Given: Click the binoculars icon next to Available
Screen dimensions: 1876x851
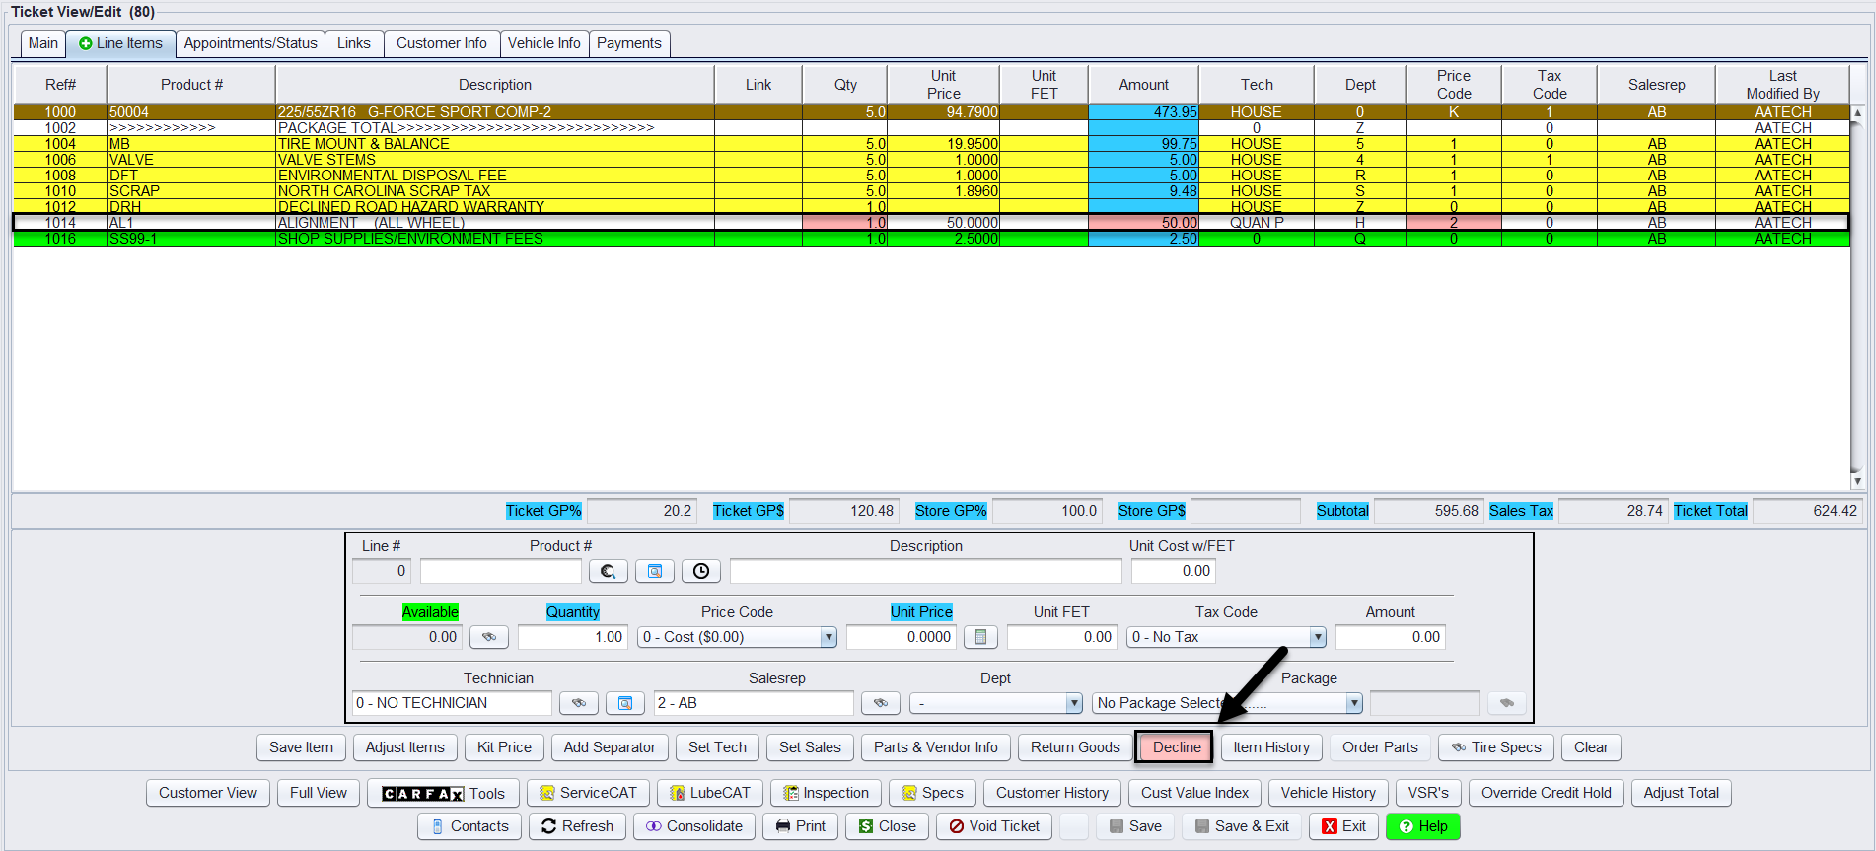Looking at the screenshot, I should 488,637.
